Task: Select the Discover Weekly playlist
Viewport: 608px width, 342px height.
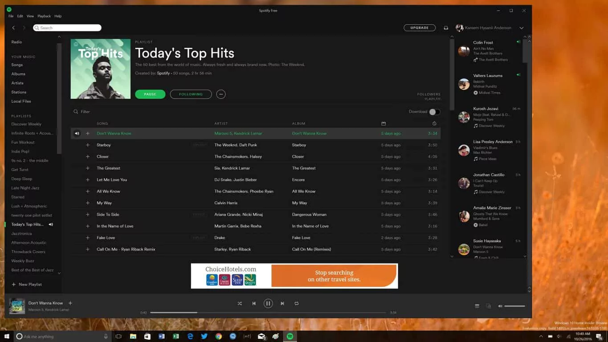Action: (x=26, y=124)
